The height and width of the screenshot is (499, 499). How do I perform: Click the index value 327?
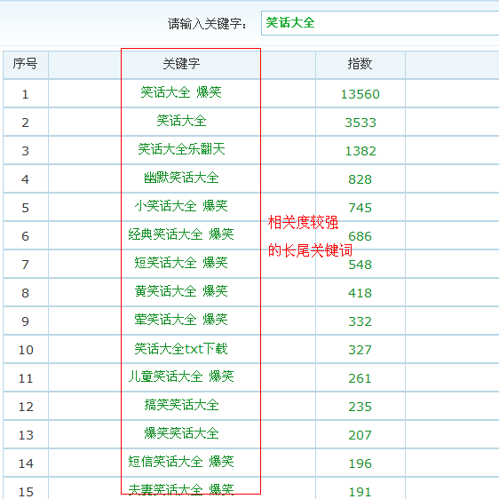click(x=360, y=350)
